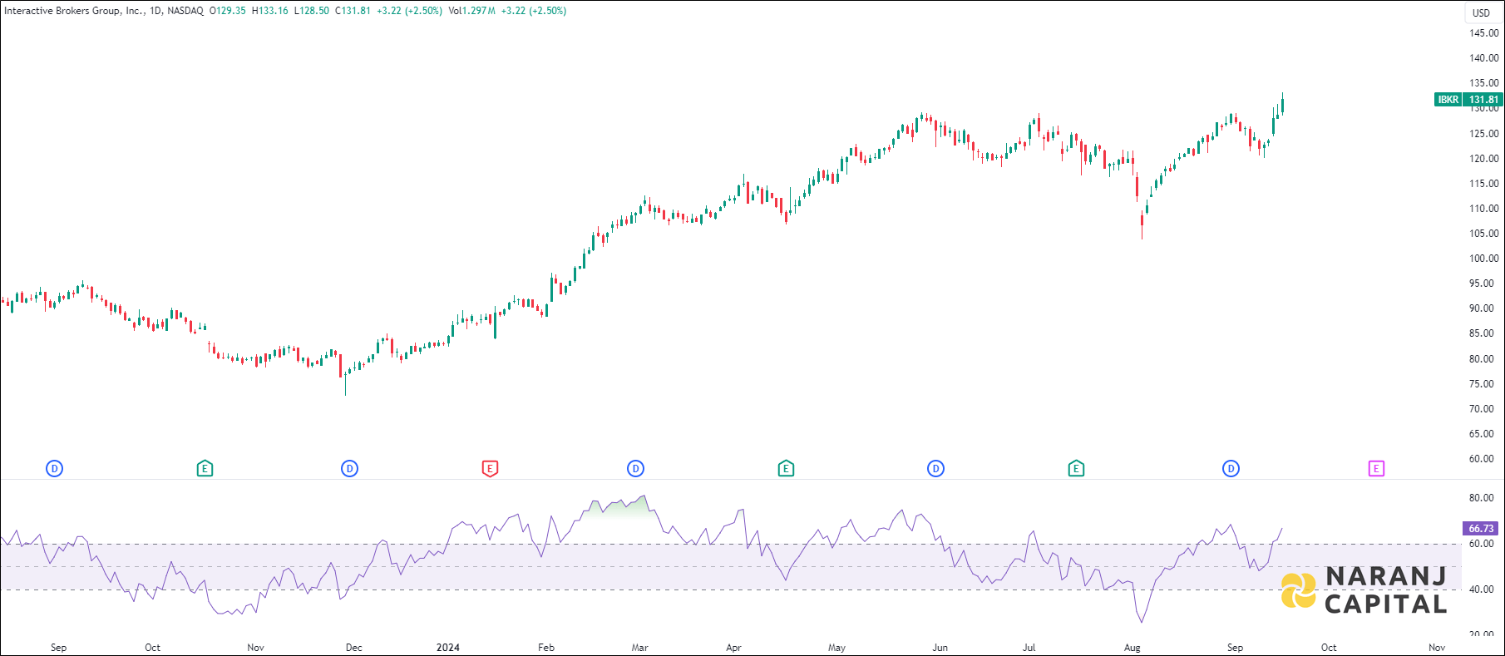Click the Interactive Brokers Group chart title

[75, 11]
